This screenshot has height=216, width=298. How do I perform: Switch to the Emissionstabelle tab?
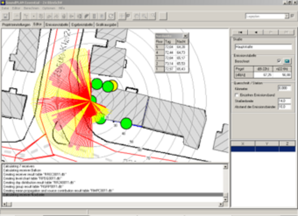57,25
